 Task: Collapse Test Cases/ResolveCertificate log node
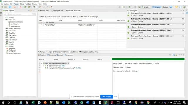pyautogui.click(x=42, y=64)
